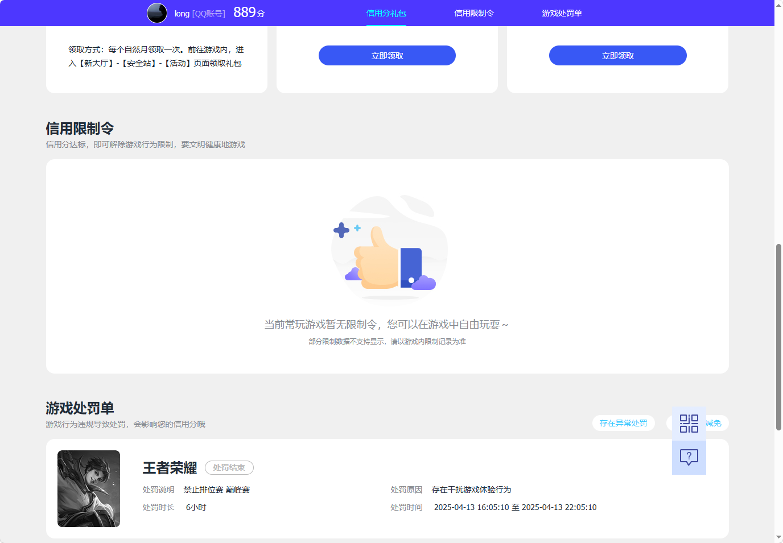Click the username long [QQ账号]

(x=200, y=14)
